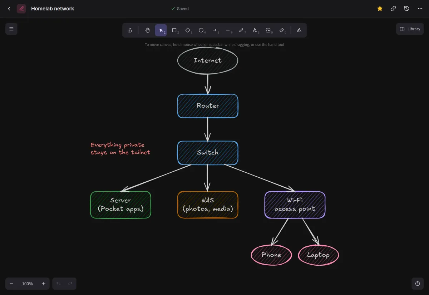
Task: Select the Phone ellipse node
Action: 271,255
